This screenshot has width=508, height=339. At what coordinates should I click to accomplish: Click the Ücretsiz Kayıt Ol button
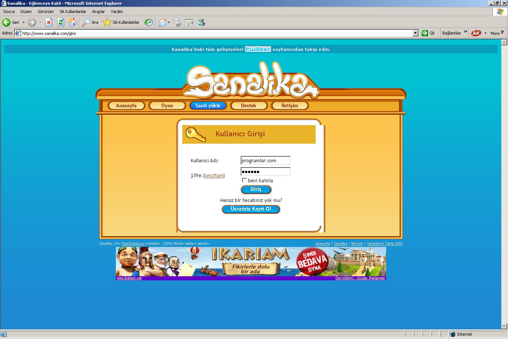[x=251, y=209]
